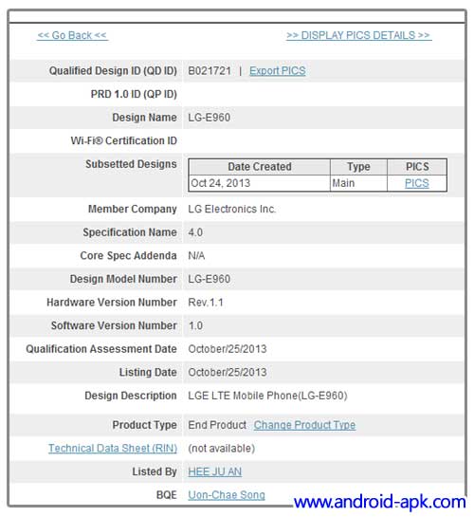Click the Type column header
The height and width of the screenshot is (517, 474).
click(x=358, y=167)
